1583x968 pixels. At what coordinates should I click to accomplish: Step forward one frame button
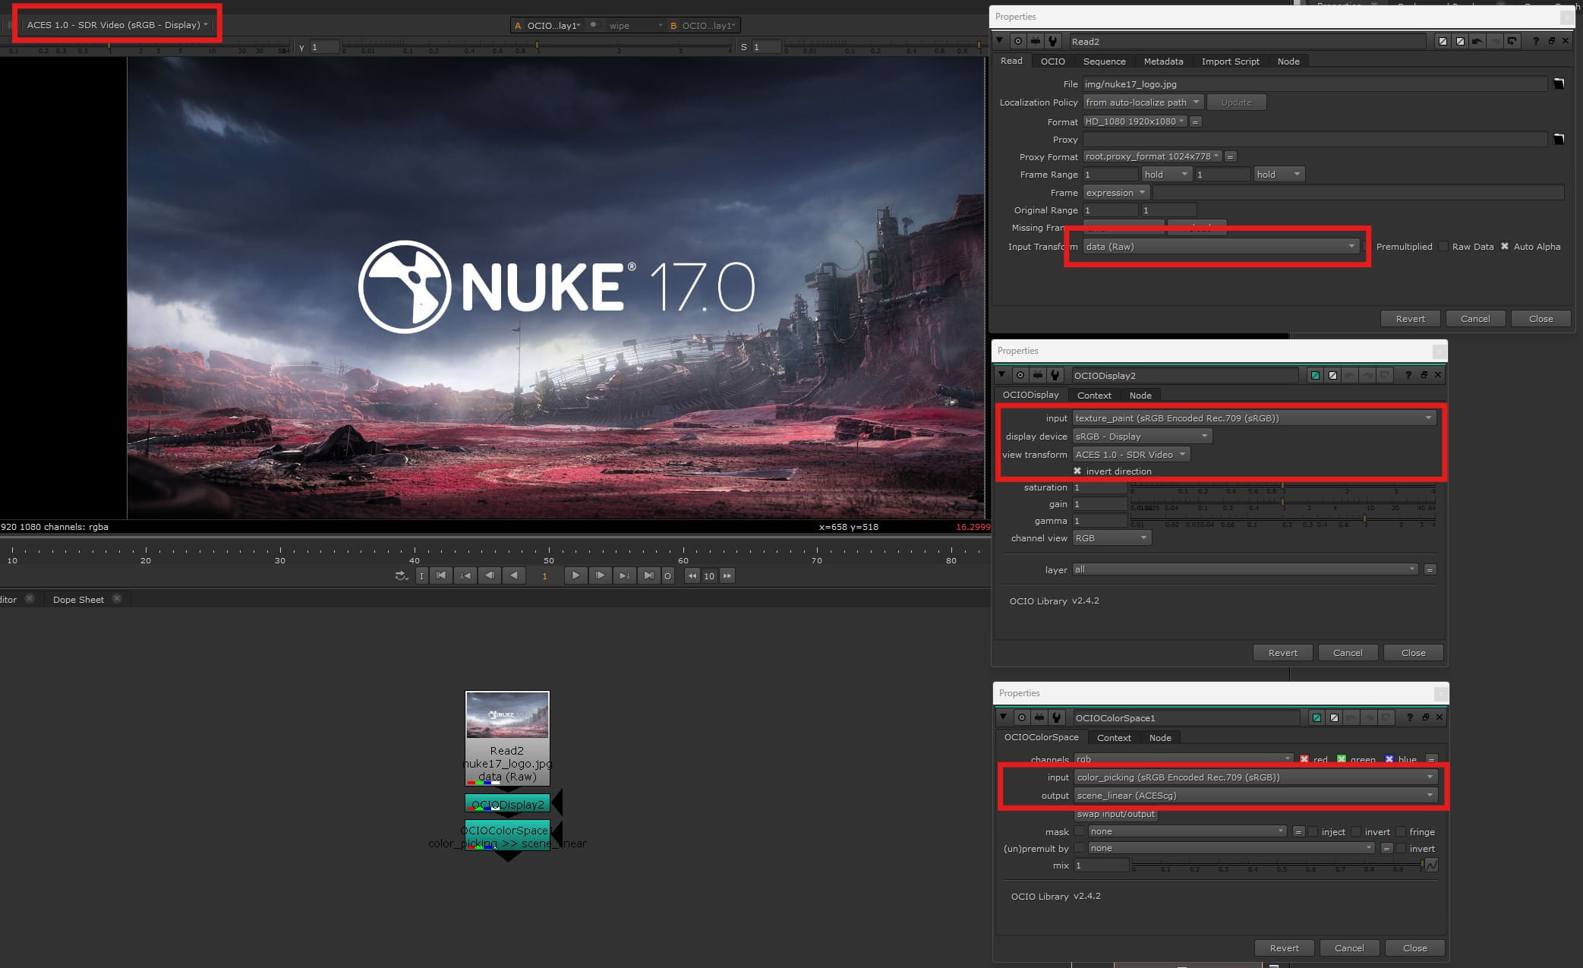pos(600,575)
